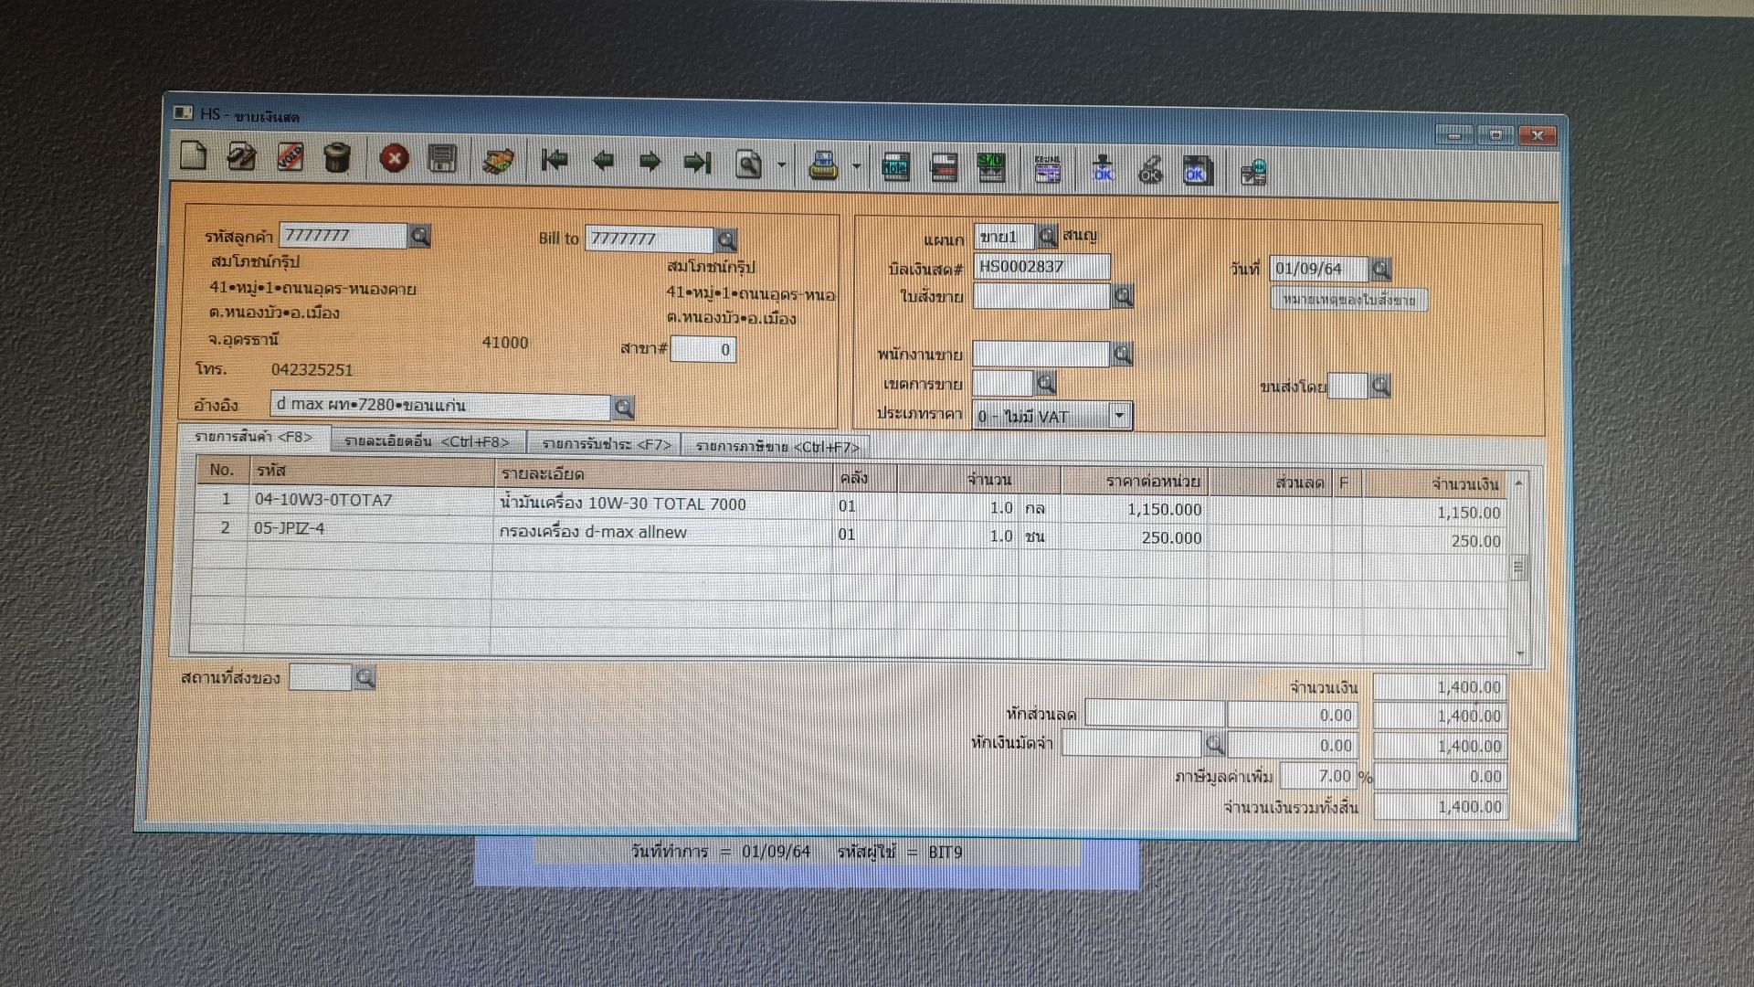Image resolution: width=1754 pixels, height=987 pixels.
Task: Click the cash money toolbar icon
Action: tap(499, 162)
